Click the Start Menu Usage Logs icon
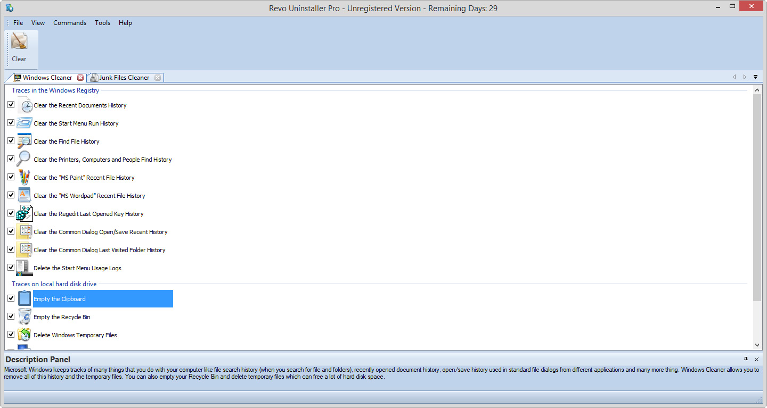The width and height of the screenshot is (767, 408). (x=25, y=268)
